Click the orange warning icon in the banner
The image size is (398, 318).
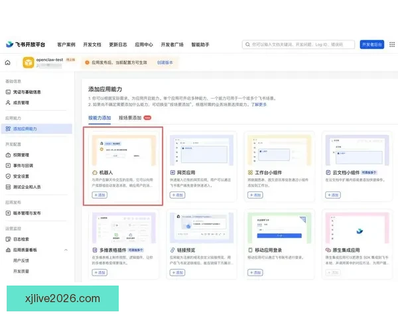point(87,63)
